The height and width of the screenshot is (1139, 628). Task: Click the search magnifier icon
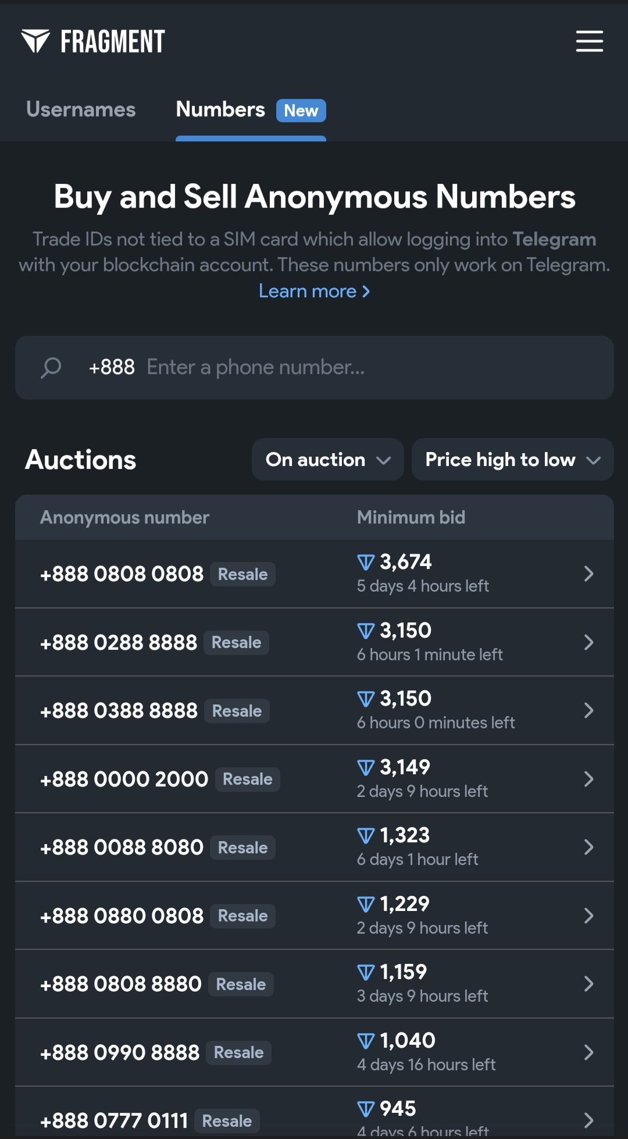point(51,368)
